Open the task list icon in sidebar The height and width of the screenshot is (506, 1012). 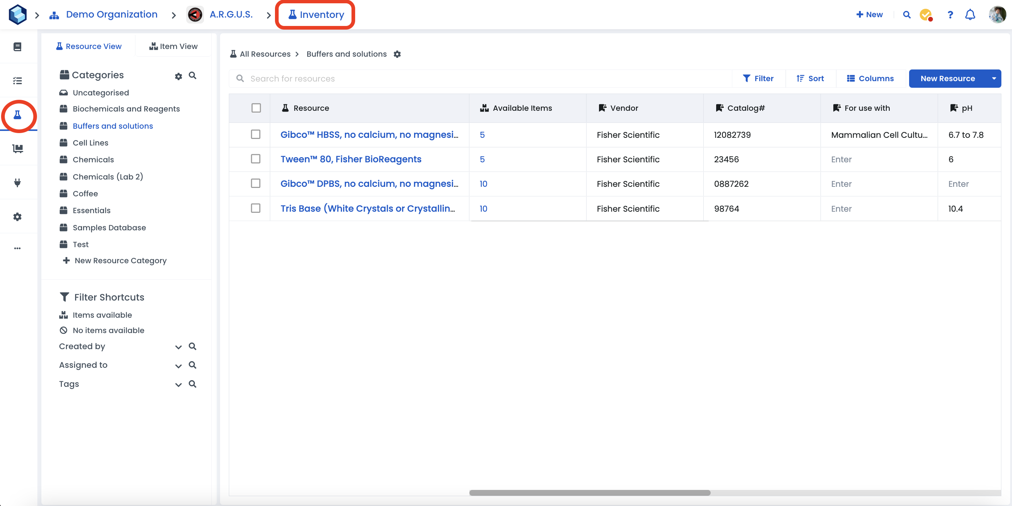click(17, 80)
